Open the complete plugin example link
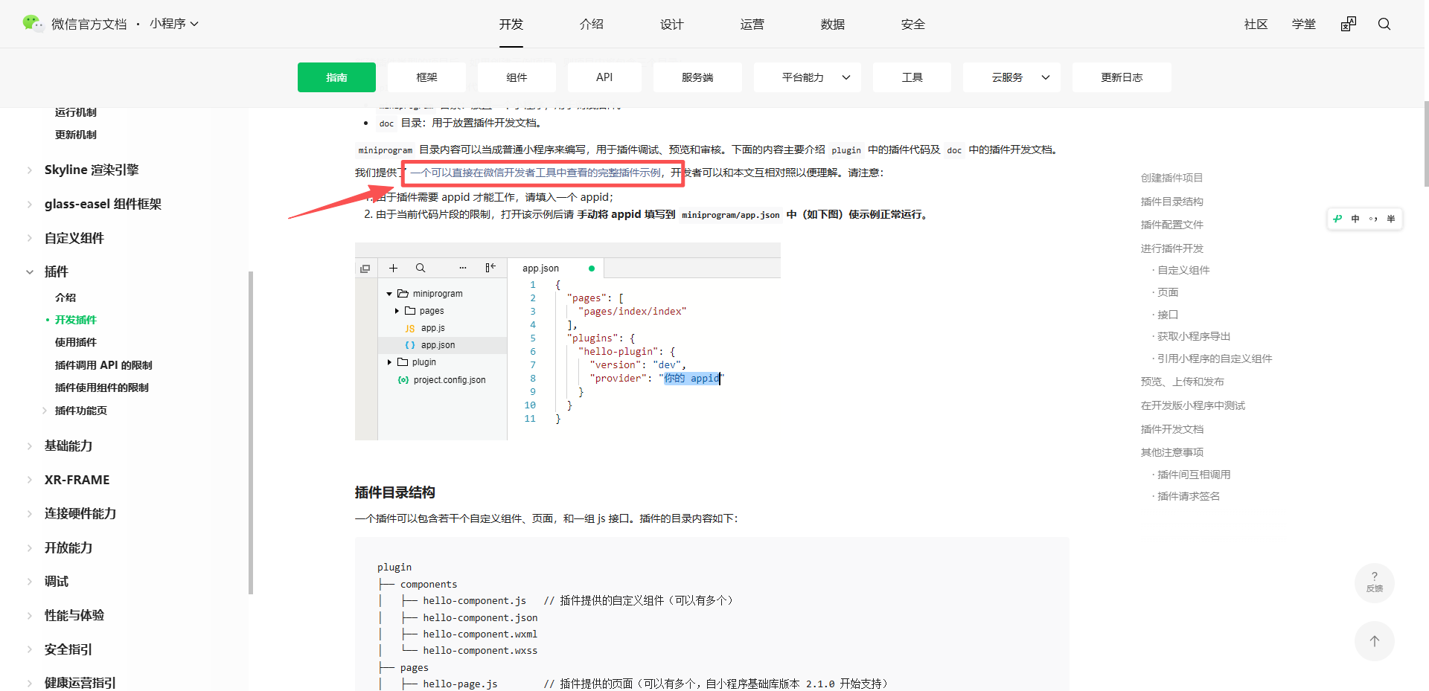1429x691 pixels. (536, 173)
